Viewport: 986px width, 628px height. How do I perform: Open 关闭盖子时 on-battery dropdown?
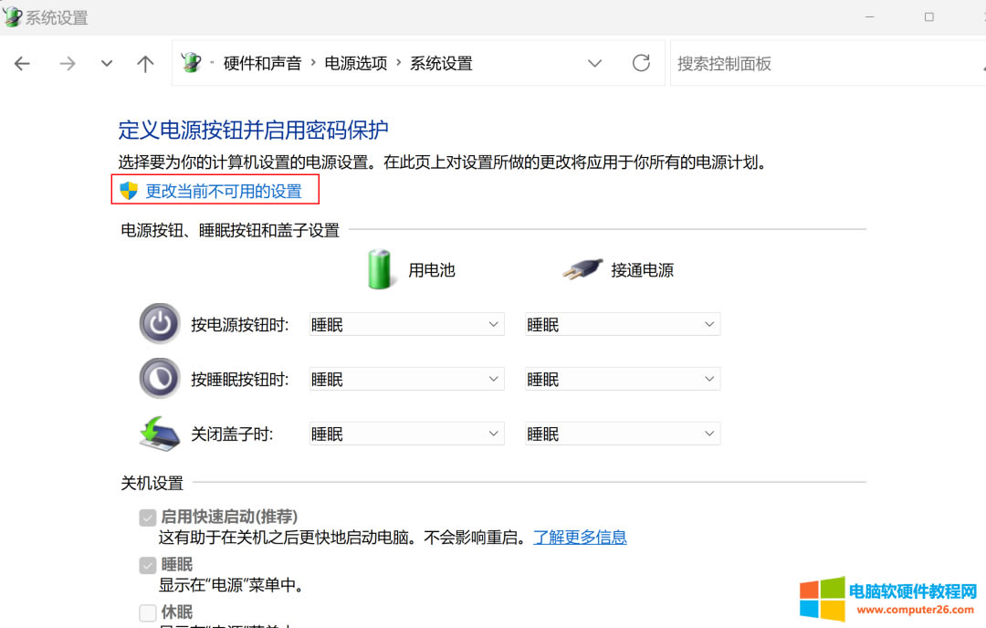click(x=406, y=434)
